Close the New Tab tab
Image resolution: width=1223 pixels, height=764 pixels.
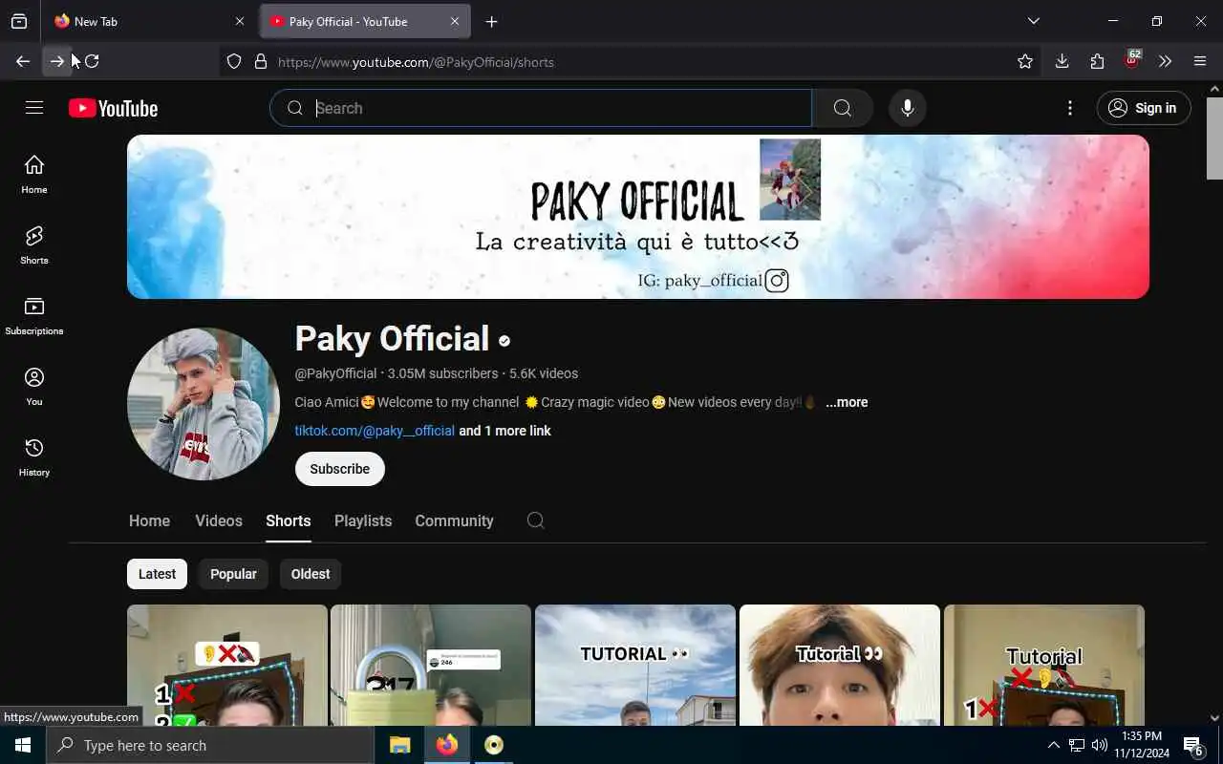[x=240, y=21]
